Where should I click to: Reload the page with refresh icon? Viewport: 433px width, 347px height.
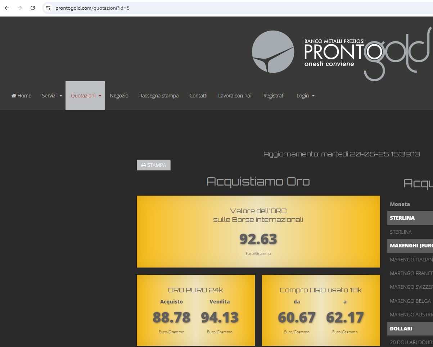point(33,8)
